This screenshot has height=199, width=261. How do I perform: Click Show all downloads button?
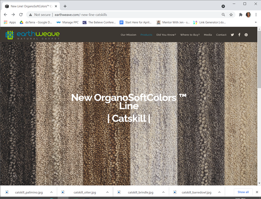point(243,192)
